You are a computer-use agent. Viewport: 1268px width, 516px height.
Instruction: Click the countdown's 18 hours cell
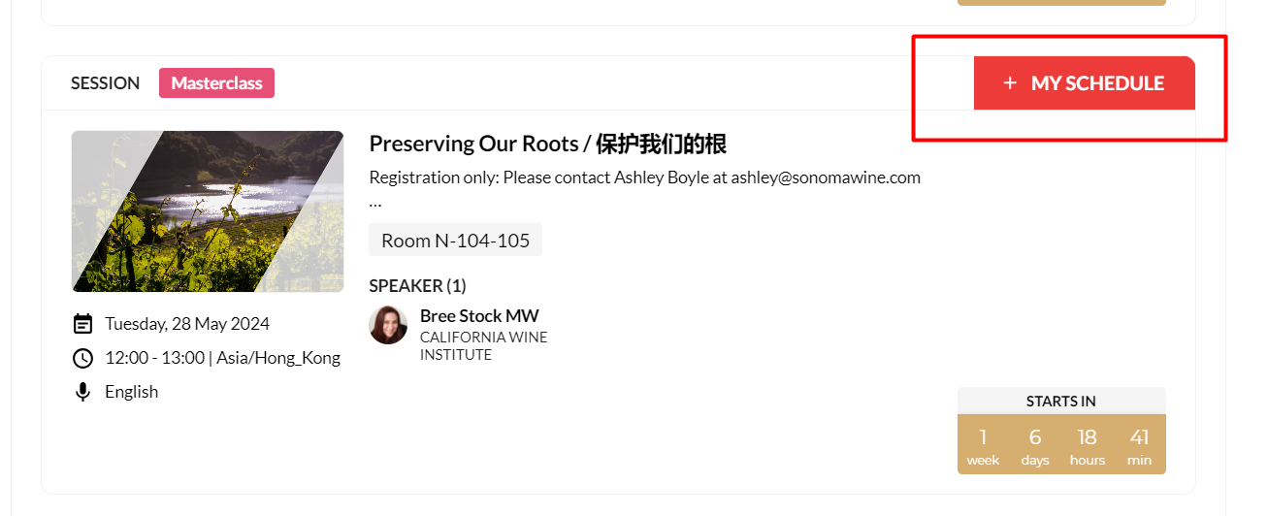click(1087, 445)
